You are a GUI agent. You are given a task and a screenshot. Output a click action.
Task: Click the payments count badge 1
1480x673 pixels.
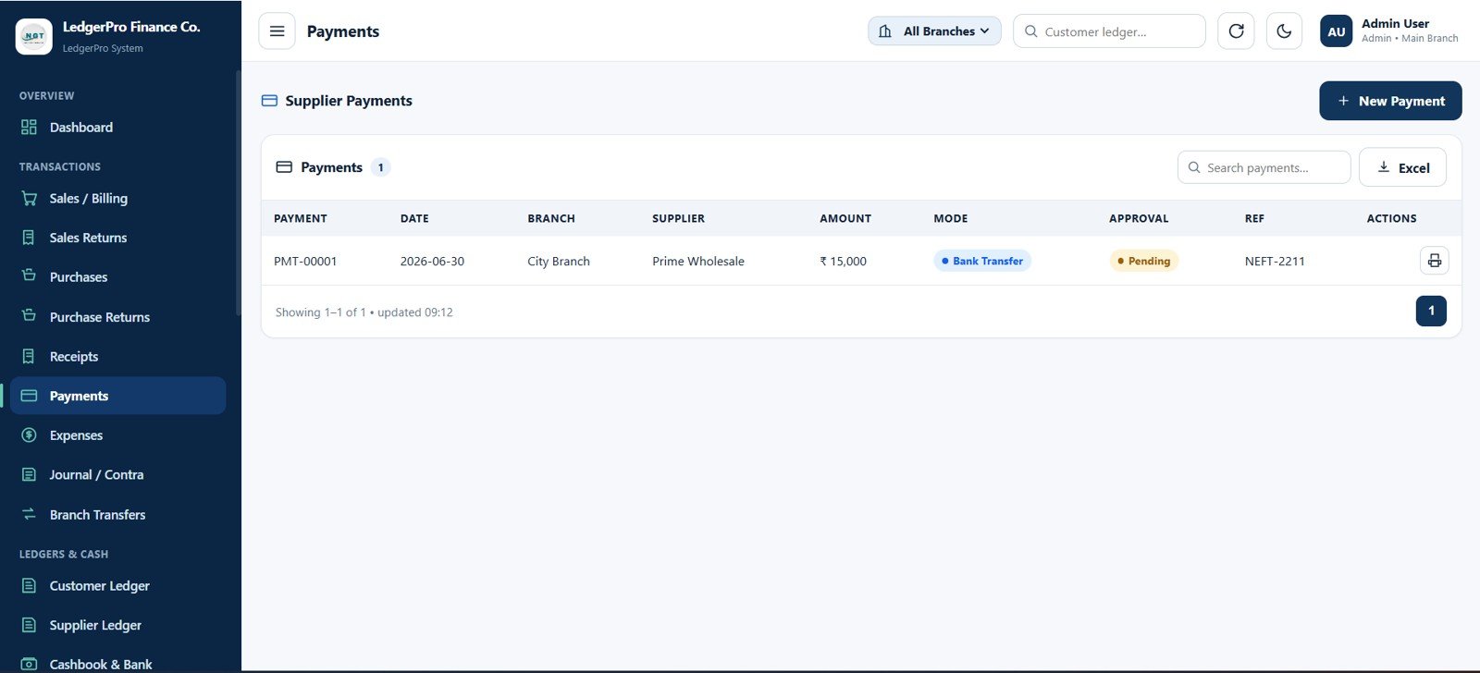380,167
